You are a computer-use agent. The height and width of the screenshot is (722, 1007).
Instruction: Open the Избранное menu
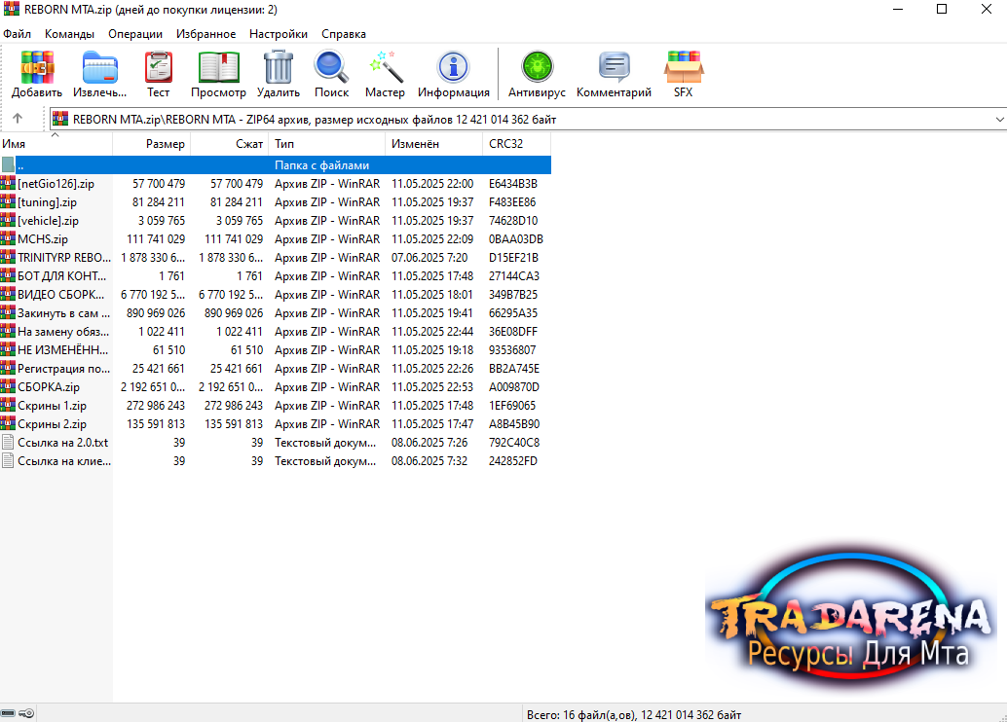pos(206,34)
